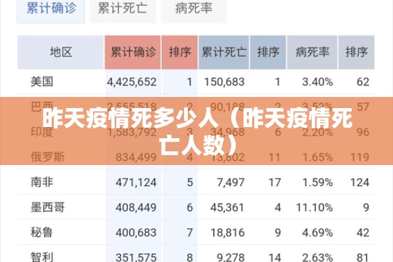The height and width of the screenshot is (262, 393).
Task: Click the 排序 header next to 累计死亡
Action: pyautogui.click(x=268, y=52)
